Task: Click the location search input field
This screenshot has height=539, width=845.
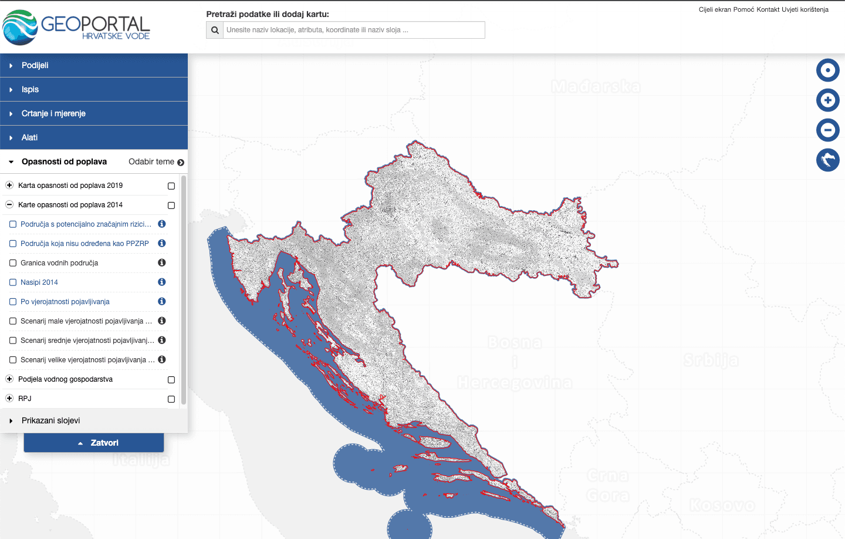Action: [x=354, y=30]
